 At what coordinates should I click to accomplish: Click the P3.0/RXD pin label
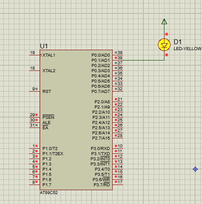pyautogui.click(x=100, y=149)
